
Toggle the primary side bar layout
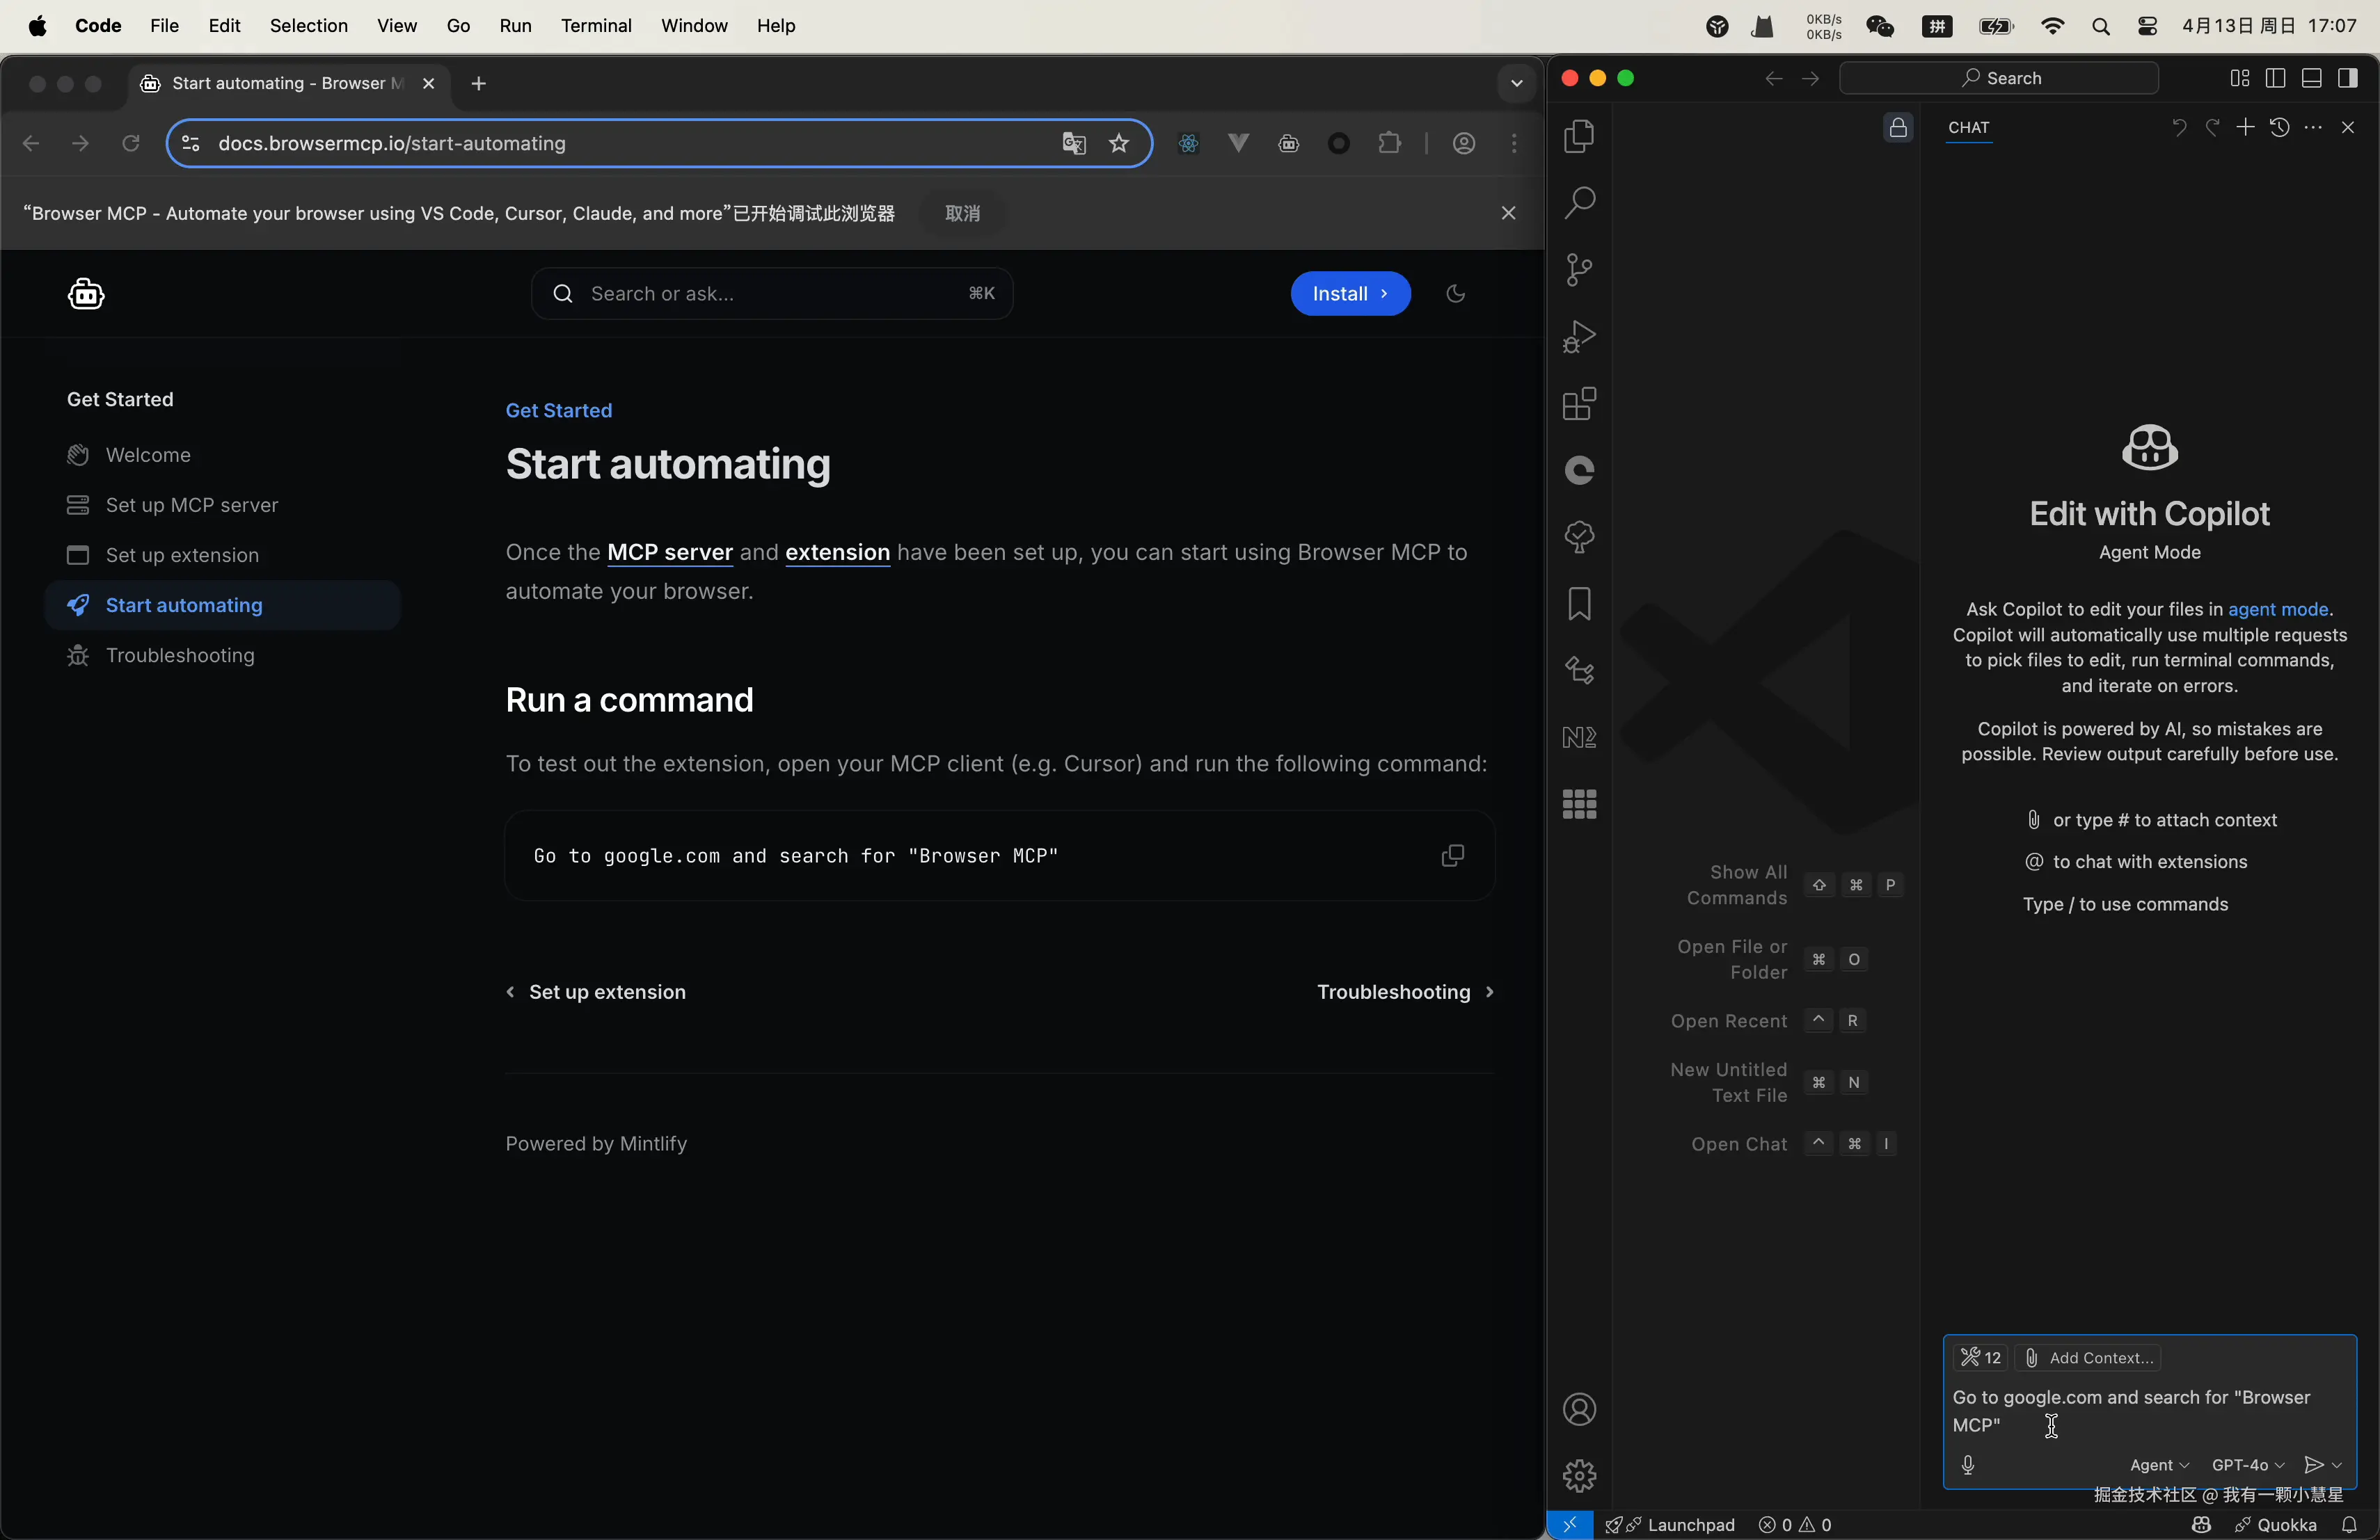click(x=2275, y=79)
